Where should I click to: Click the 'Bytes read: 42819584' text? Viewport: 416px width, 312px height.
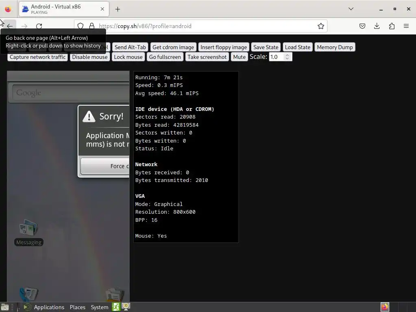click(x=167, y=125)
